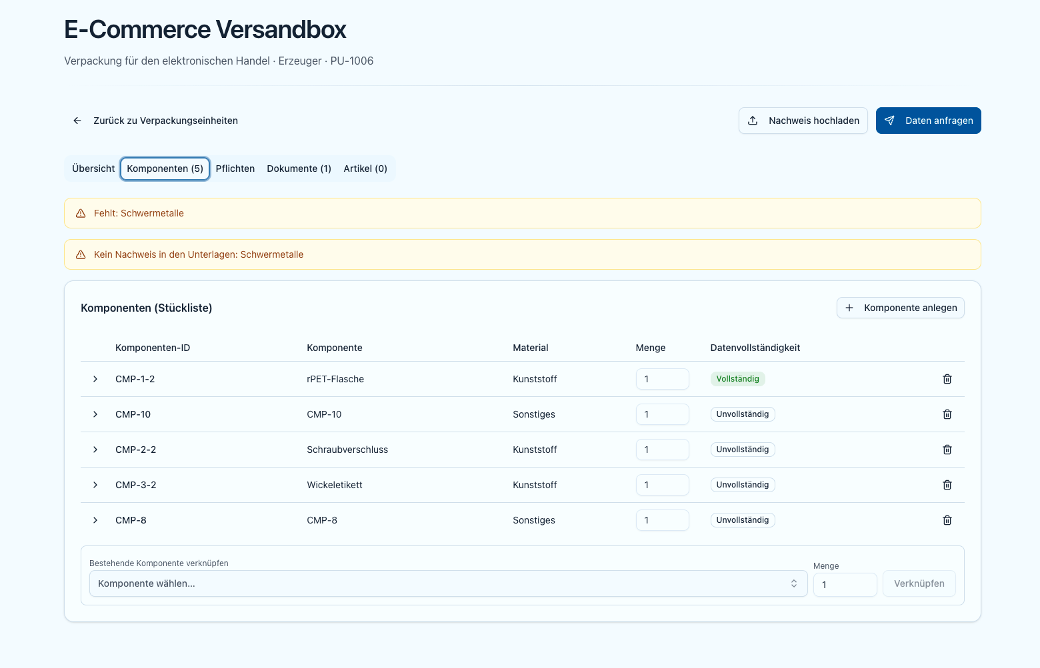Click the 'Fehlt: Schwermetalle' warning text
The width and height of the screenshot is (1040, 668).
point(139,213)
